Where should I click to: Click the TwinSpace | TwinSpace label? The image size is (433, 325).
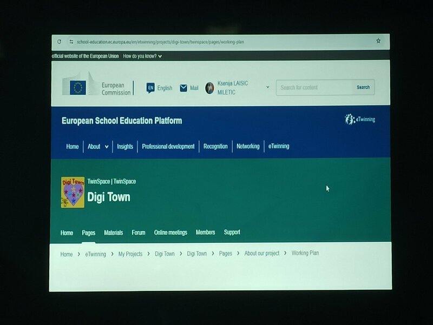pyautogui.click(x=111, y=181)
